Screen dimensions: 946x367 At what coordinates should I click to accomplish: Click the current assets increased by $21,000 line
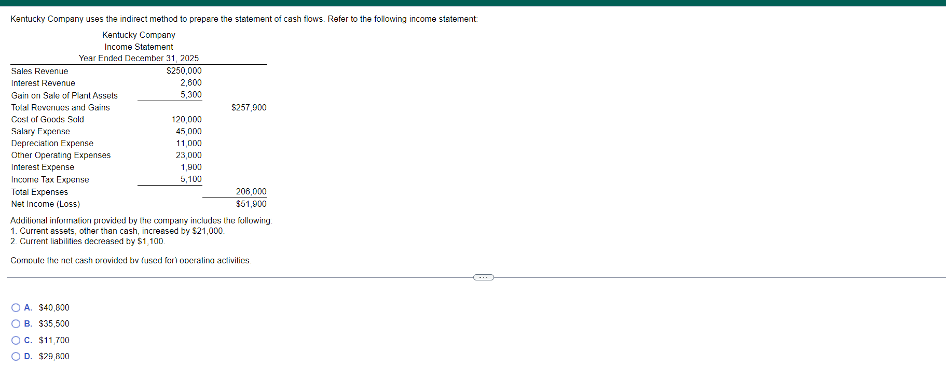(117, 231)
